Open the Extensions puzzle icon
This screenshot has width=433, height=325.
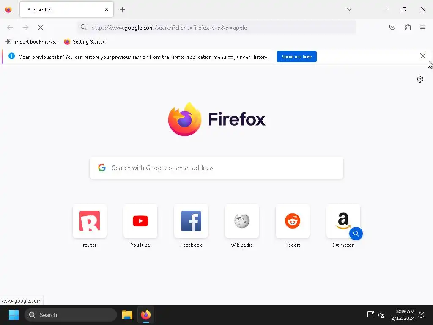point(408,27)
